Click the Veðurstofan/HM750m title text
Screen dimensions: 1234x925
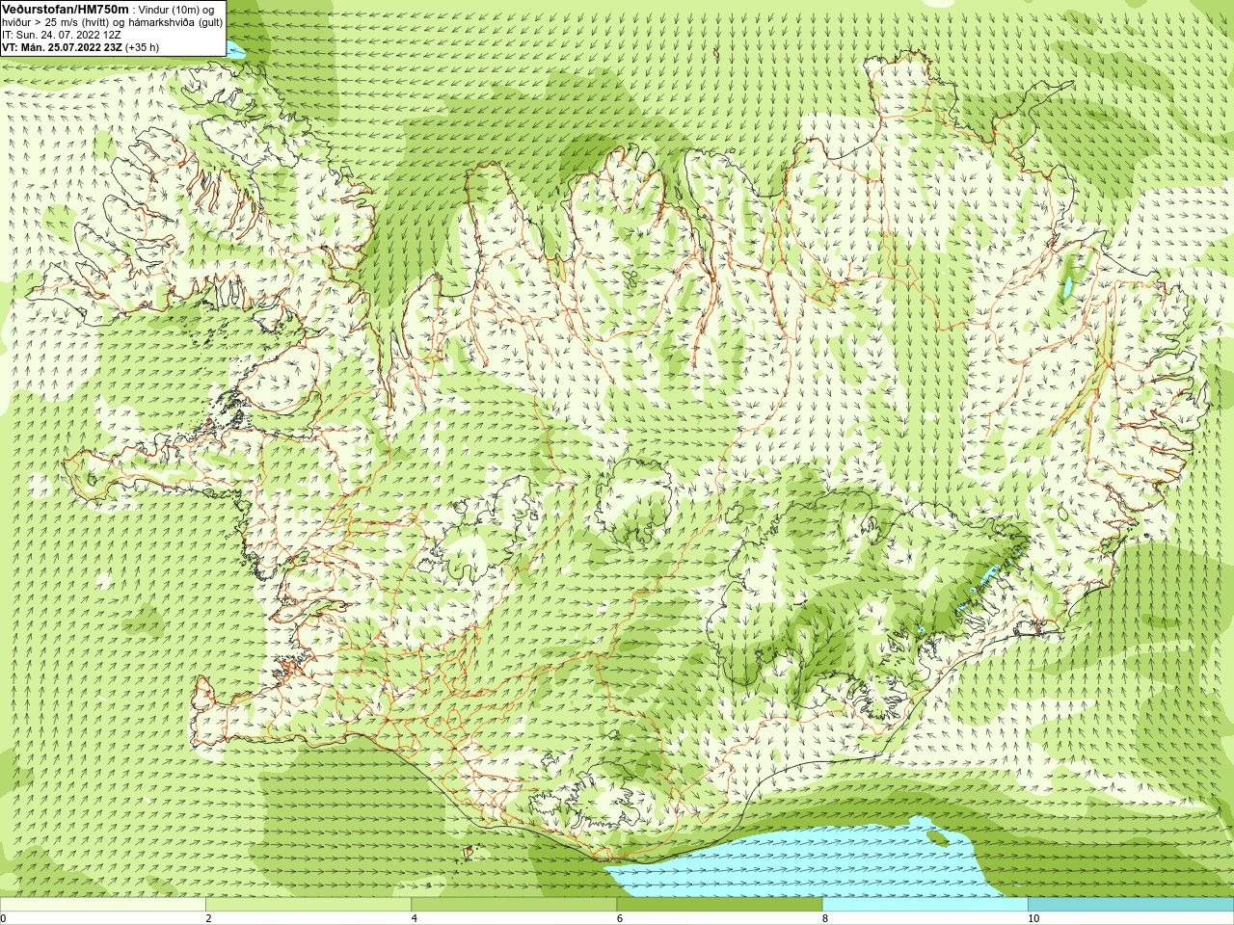(66, 9)
